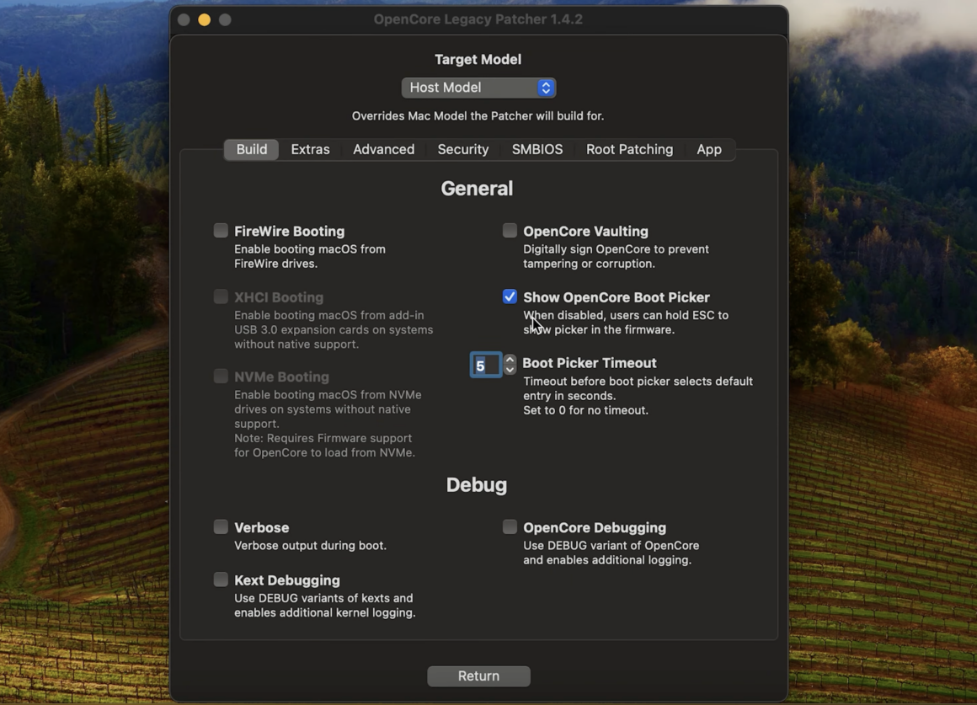Switch to the Advanced tab
Viewport: 977px width, 705px height.
coord(384,150)
